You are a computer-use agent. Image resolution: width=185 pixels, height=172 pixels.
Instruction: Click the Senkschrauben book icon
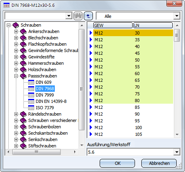pyautogui.click(x=23, y=139)
